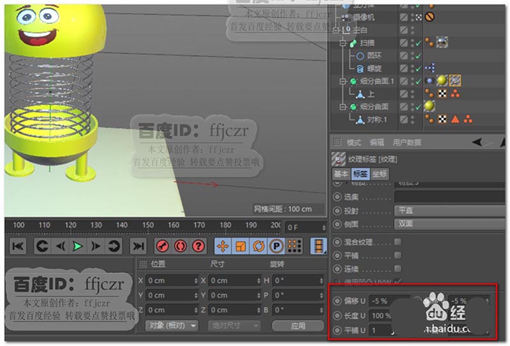Collapse the 扫描 sweep hierarchy
This screenshot has width=510, height=346.
pyautogui.click(x=343, y=43)
